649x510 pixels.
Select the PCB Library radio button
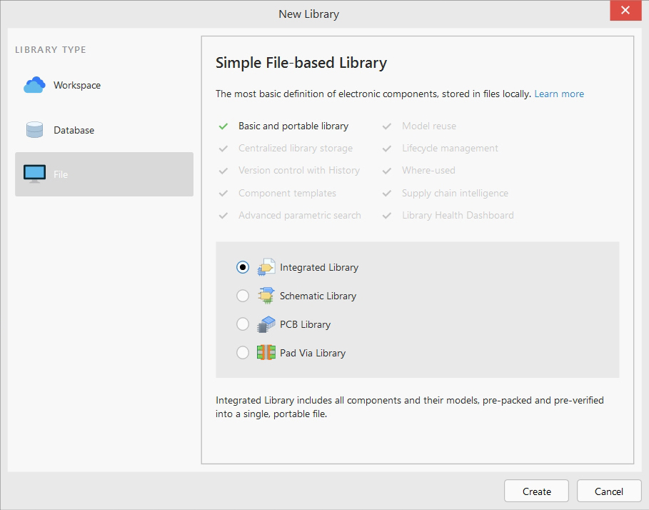(243, 324)
